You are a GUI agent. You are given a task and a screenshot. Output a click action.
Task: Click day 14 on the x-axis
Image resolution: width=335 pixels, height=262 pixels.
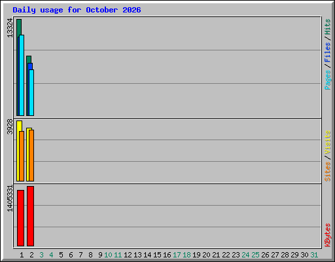tap(147, 255)
